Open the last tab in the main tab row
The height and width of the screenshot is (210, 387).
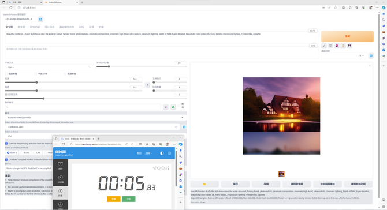(101, 27)
